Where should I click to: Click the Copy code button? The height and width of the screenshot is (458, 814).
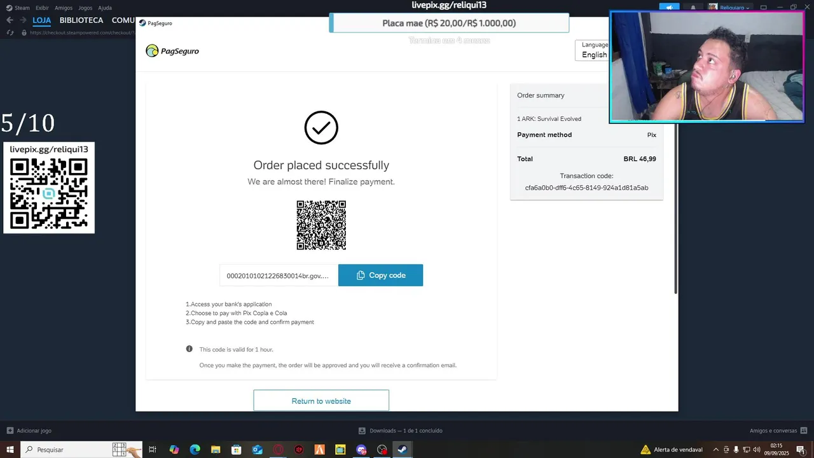pos(380,275)
